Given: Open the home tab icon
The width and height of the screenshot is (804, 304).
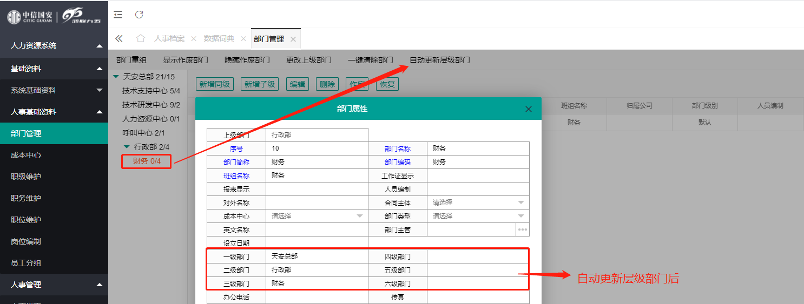Looking at the screenshot, I should [141, 38].
